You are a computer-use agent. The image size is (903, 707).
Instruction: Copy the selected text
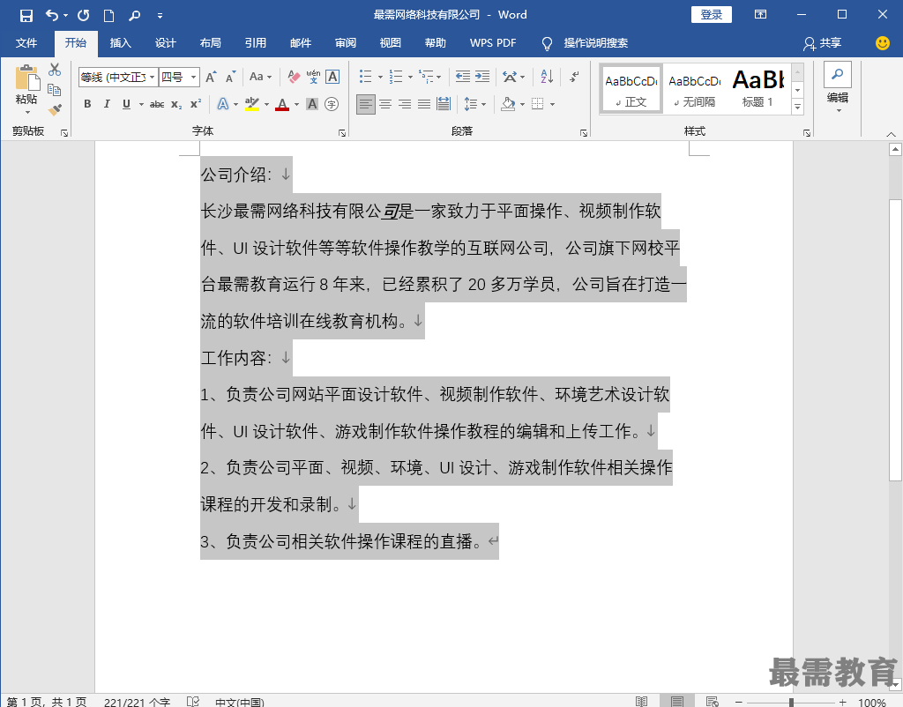[55, 90]
